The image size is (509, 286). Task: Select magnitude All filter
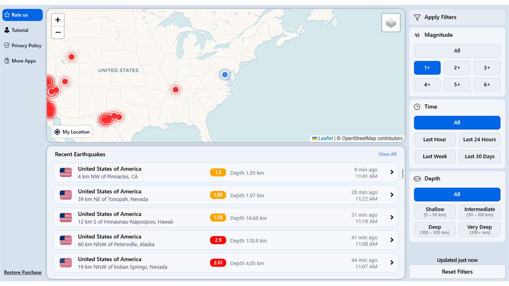[x=457, y=51]
